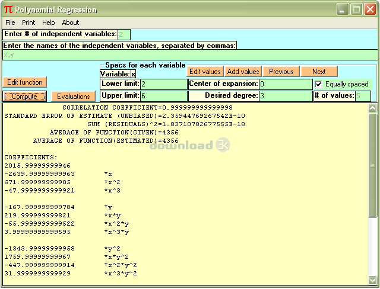This screenshot has height=289, width=380.
Task: Click the Variable name box showing x
Action: [x=133, y=74]
